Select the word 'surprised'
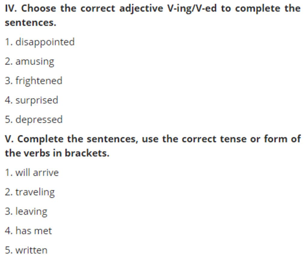 point(37,100)
